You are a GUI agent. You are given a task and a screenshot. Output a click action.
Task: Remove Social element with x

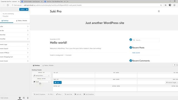(49, 82)
